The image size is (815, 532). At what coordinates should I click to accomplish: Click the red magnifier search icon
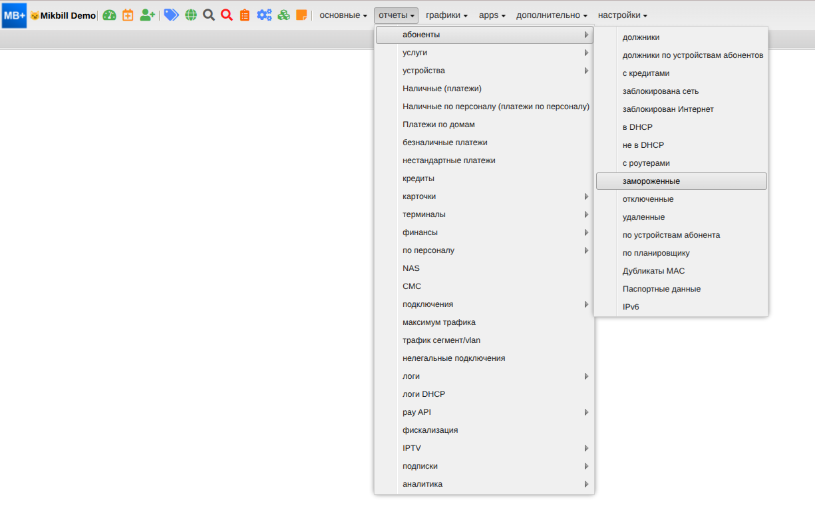coord(227,15)
